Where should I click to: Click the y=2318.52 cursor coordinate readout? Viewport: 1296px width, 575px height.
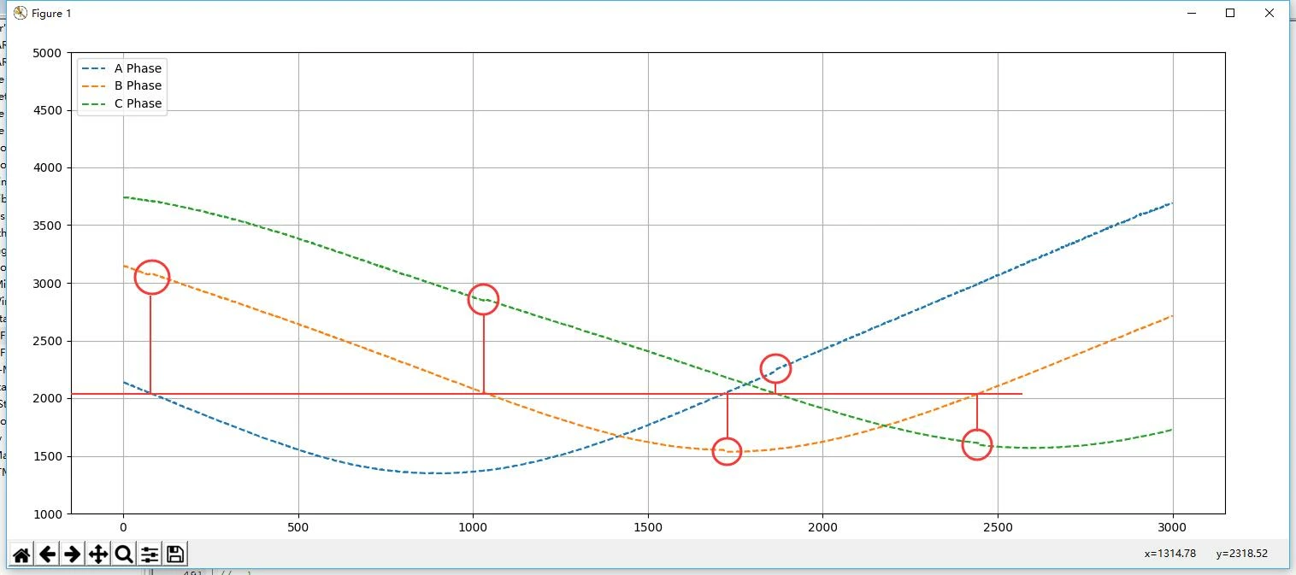(1241, 554)
